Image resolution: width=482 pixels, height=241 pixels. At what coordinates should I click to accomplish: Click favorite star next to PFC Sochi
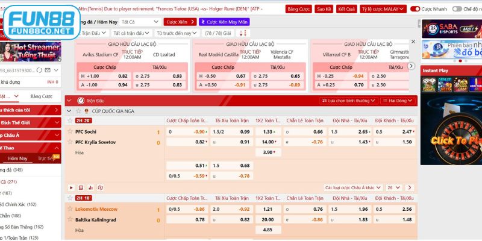click(70, 131)
